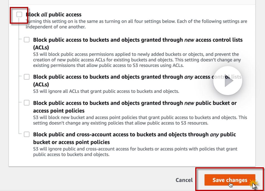Click the italic "all" in the top heading
Screen dimensions: 265x191
click(44, 14)
